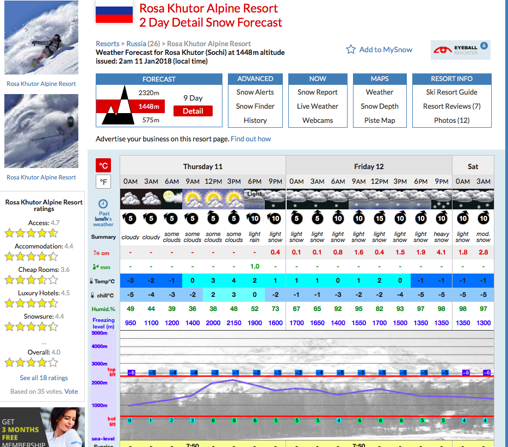The width and height of the screenshot is (508, 447).
Task: Go to Russia (26) breadcrumb link
Action: pyautogui.click(x=143, y=44)
